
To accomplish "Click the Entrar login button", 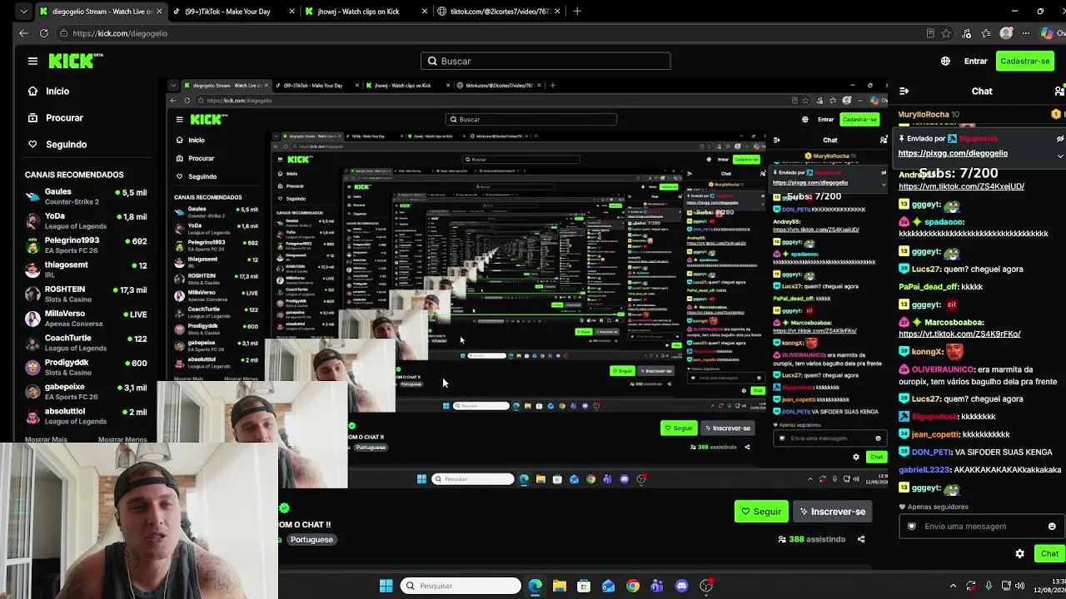I will pos(975,61).
